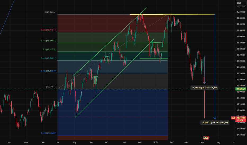This screenshot has height=145, width=247.
Task: Click the 44,400.00 price axis label
Action: [x=241, y=24]
